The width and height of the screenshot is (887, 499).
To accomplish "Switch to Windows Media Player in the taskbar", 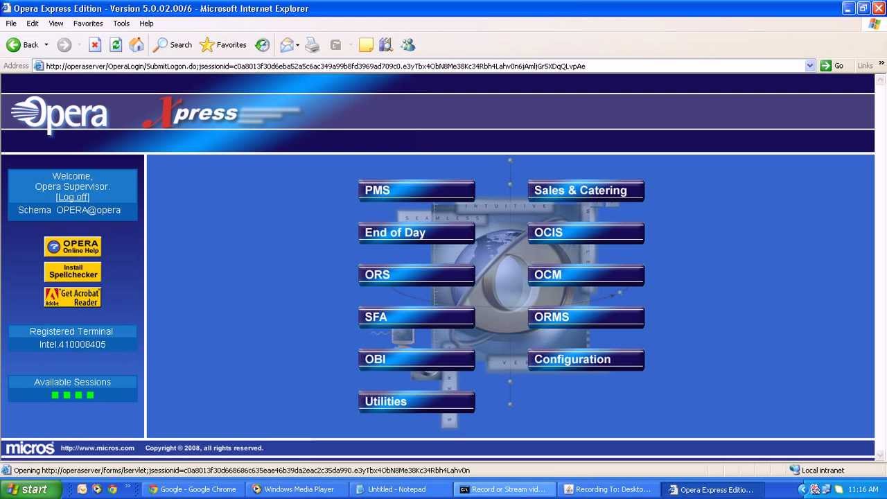I will (297, 489).
